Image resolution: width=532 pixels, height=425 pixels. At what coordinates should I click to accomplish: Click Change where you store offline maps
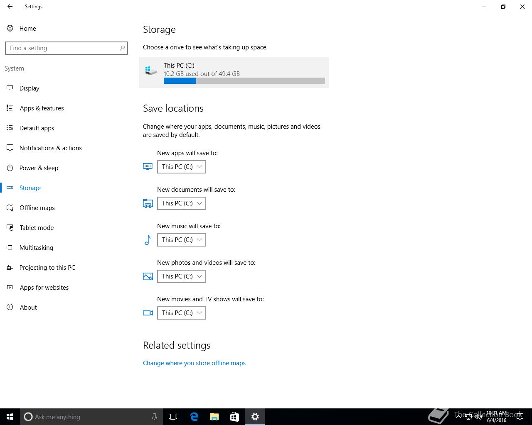click(194, 363)
